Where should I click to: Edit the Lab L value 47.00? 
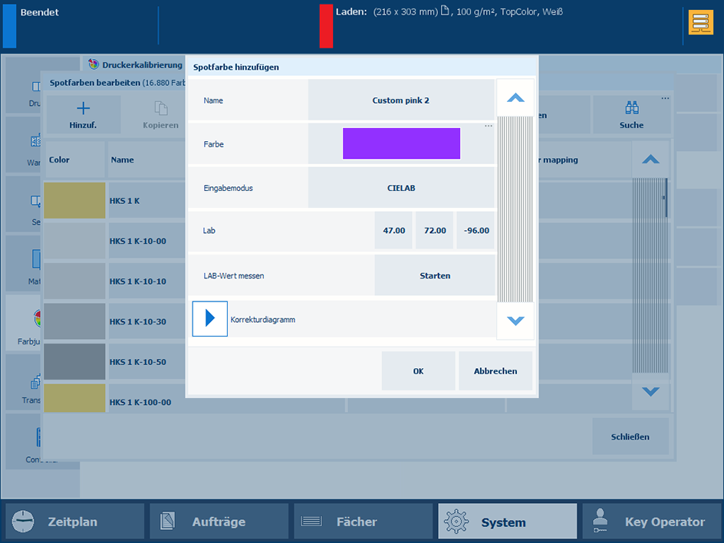[x=393, y=231]
